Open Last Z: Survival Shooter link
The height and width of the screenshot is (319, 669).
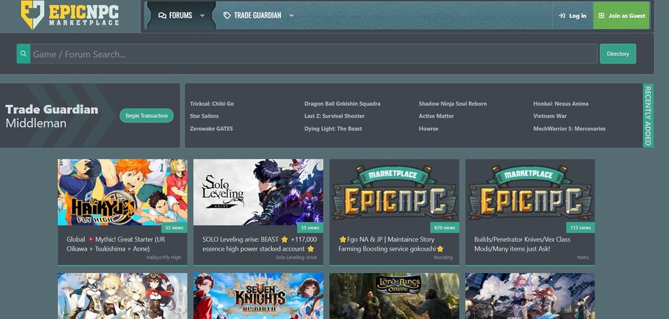click(334, 116)
